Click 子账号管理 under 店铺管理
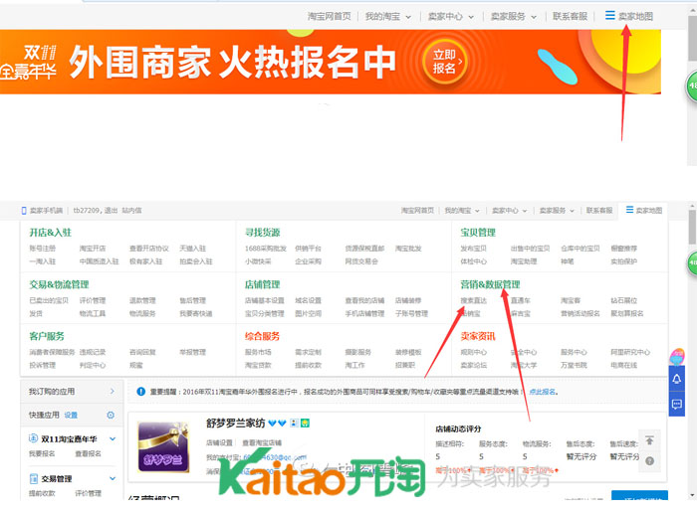This screenshot has height=513, width=697. 411,313
